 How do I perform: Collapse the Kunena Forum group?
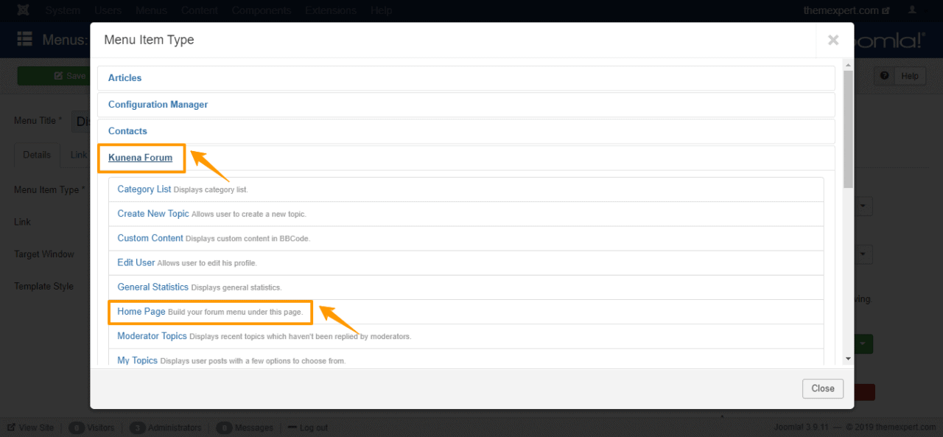point(140,158)
